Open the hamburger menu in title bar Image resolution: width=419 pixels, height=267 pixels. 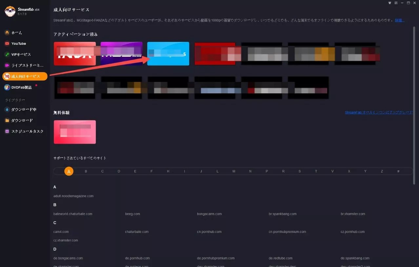(396, 3)
